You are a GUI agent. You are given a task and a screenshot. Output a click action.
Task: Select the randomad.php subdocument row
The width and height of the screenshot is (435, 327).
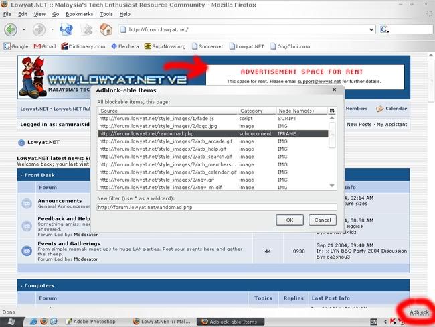click(213, 133)
